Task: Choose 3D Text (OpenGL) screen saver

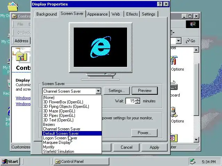Action: (72, 120)
